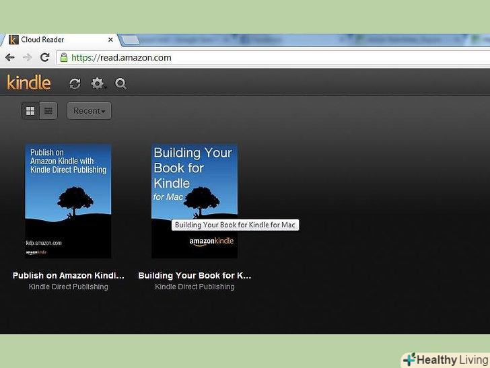Switch library to grid view
The height and width of the screenshot is (368, 490).
(30, 111)
